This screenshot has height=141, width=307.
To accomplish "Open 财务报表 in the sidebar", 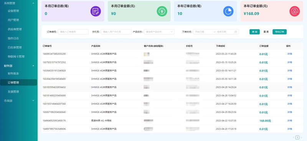I will (13, 74).
